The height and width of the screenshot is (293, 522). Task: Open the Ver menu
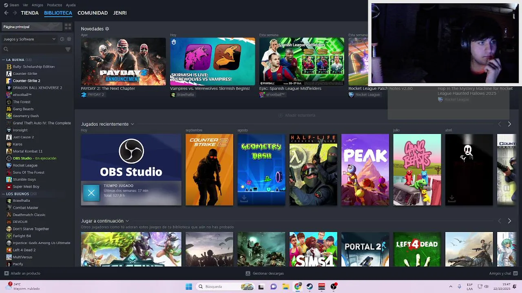[26, 5]
